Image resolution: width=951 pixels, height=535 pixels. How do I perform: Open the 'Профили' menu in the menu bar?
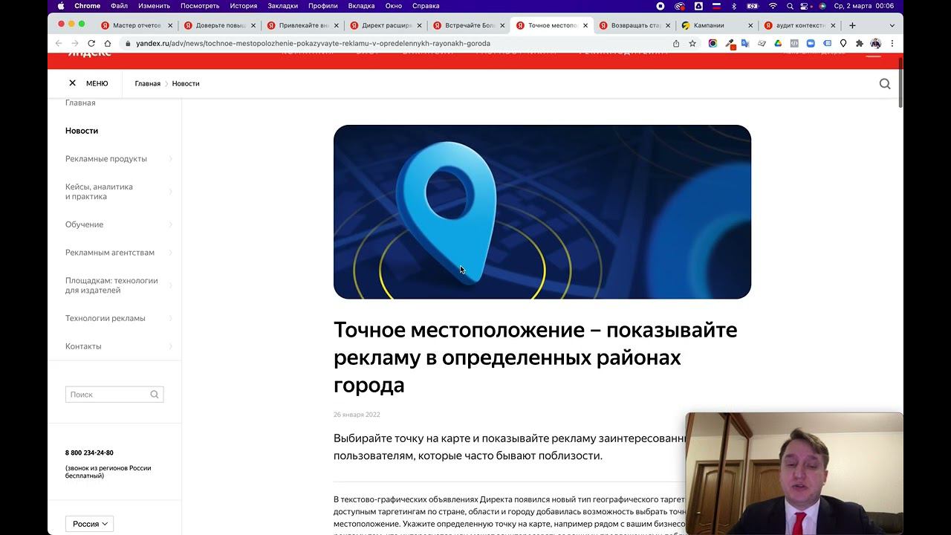click(322, 6)
